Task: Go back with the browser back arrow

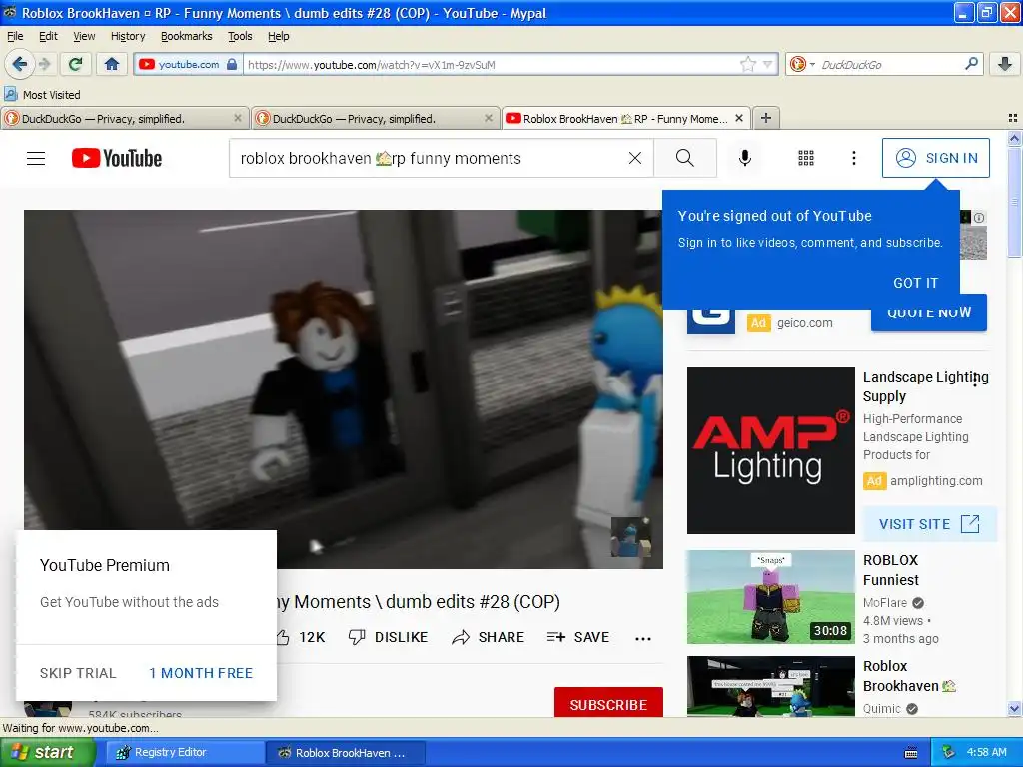Action: tap(19, 64)
